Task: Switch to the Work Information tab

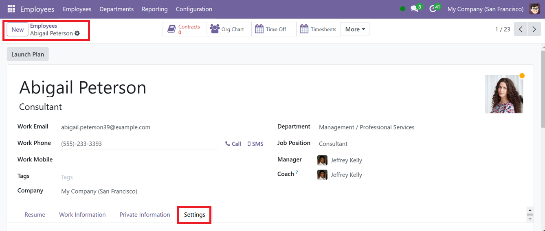Action: [82, 215]
